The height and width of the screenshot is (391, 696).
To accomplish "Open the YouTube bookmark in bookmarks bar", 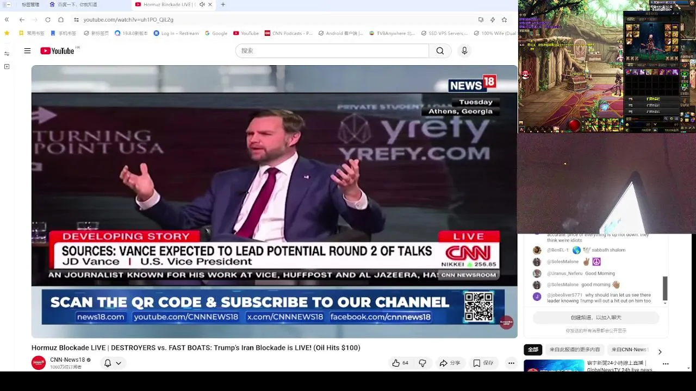I will [x=246, y=33].
